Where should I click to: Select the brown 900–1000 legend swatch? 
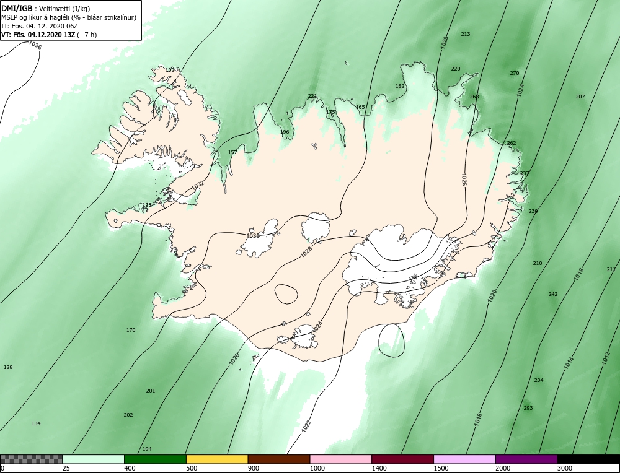pos(279,459)
